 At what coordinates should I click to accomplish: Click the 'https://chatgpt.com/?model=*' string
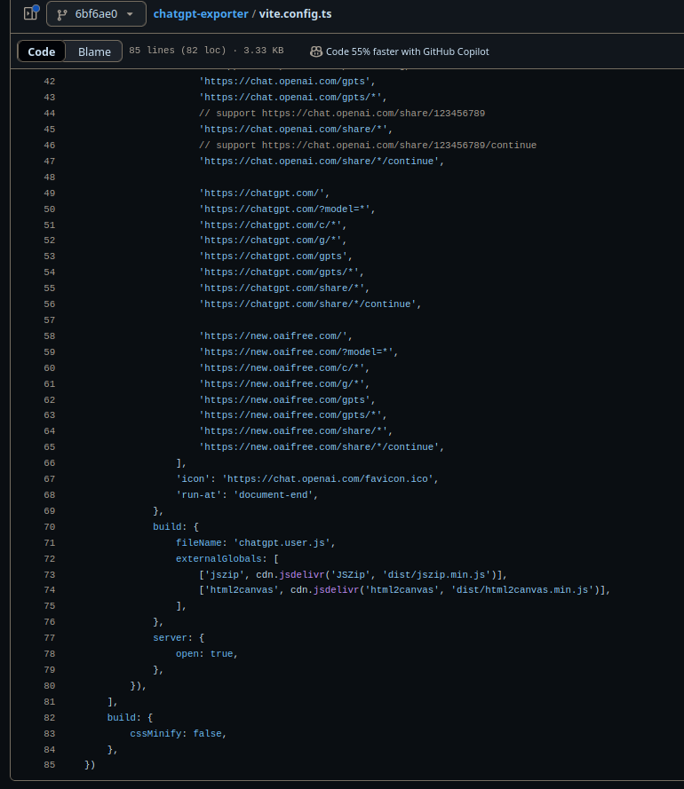pyautogui.click(x=284, y=209)
